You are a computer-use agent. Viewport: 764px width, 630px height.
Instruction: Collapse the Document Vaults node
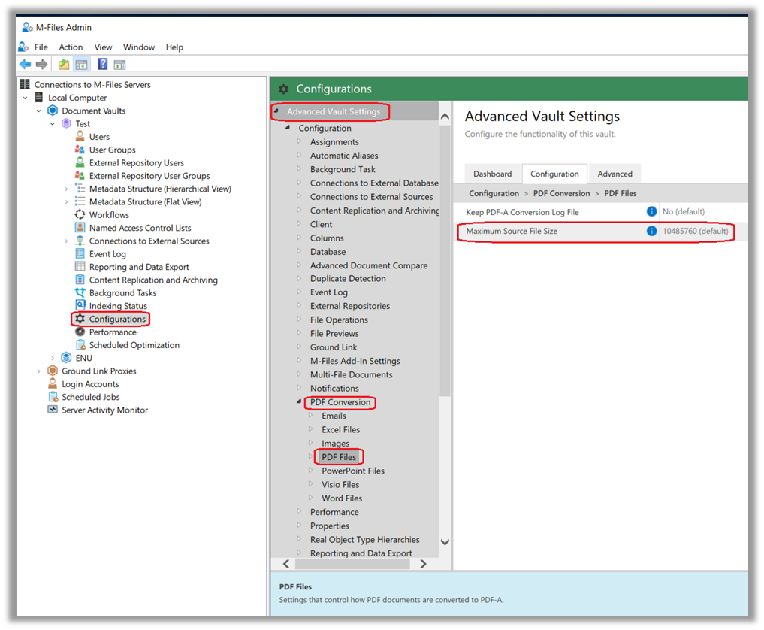coord(39,111)
